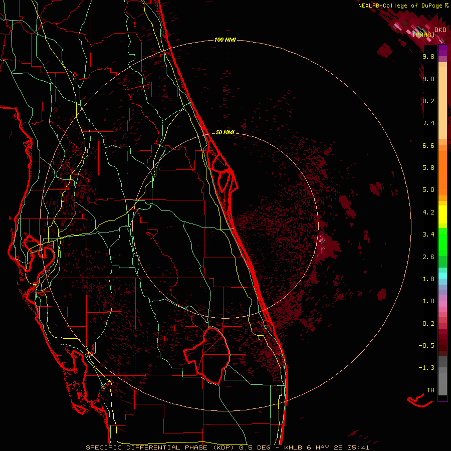Click the 1.8 scale label

[x=428, y=279]
